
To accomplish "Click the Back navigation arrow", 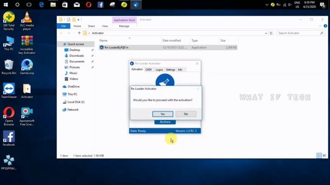I will [x=61, y=33].
